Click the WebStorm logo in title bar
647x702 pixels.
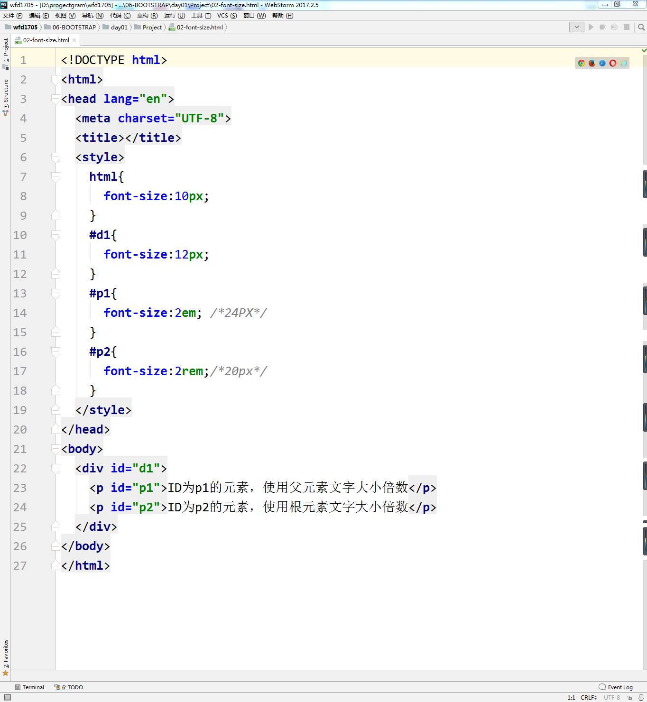click(x=4, y=5)
